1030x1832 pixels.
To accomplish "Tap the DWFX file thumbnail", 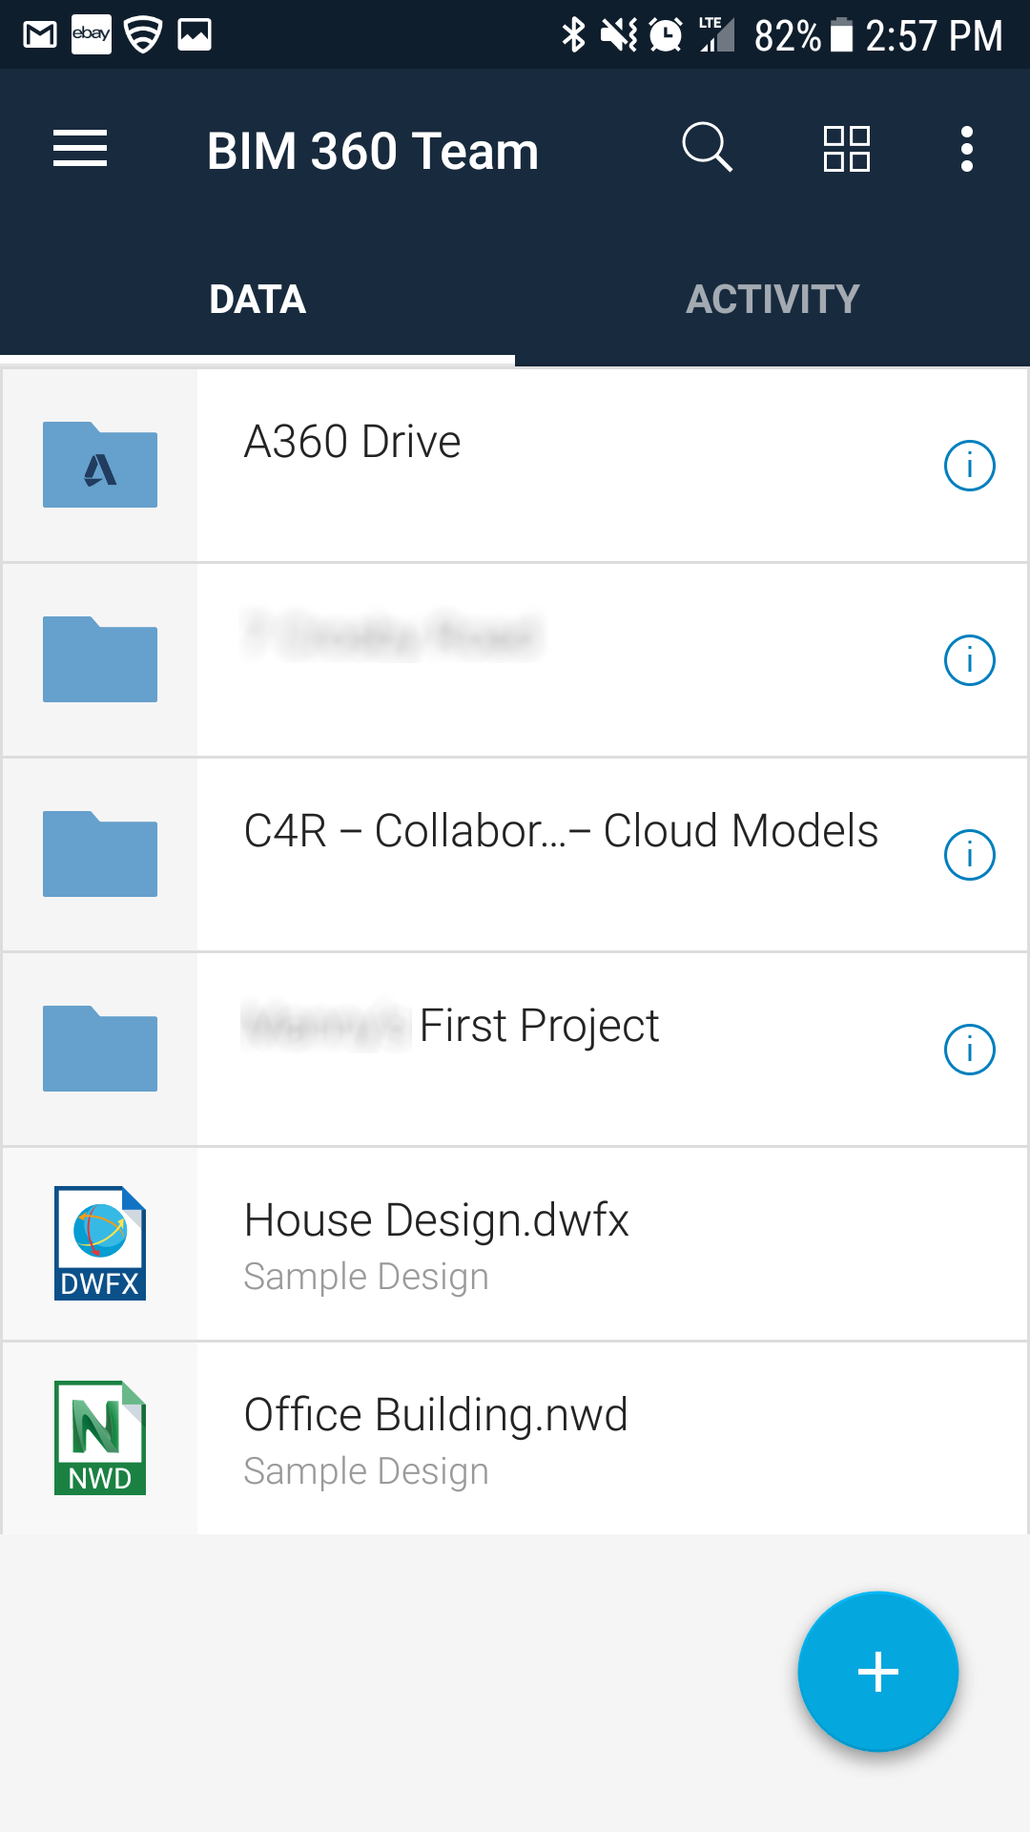I will click(x=100, y=1243).
